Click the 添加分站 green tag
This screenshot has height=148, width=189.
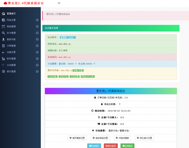63,77
